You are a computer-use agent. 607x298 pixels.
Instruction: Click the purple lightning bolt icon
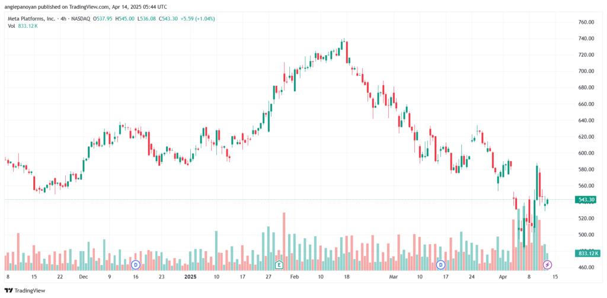[x=547, y=265]
